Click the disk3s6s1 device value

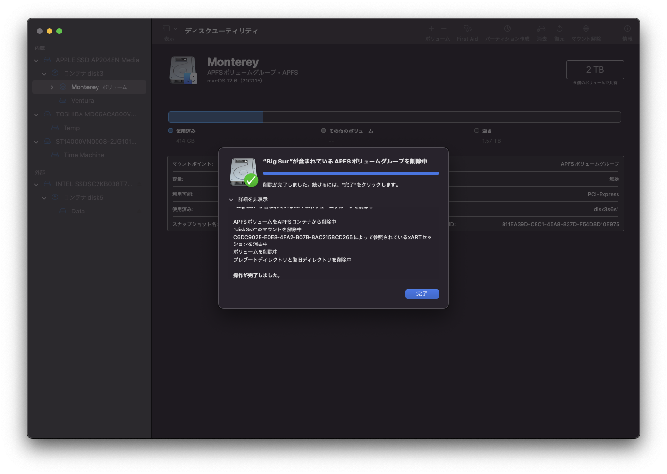[606, 209]
